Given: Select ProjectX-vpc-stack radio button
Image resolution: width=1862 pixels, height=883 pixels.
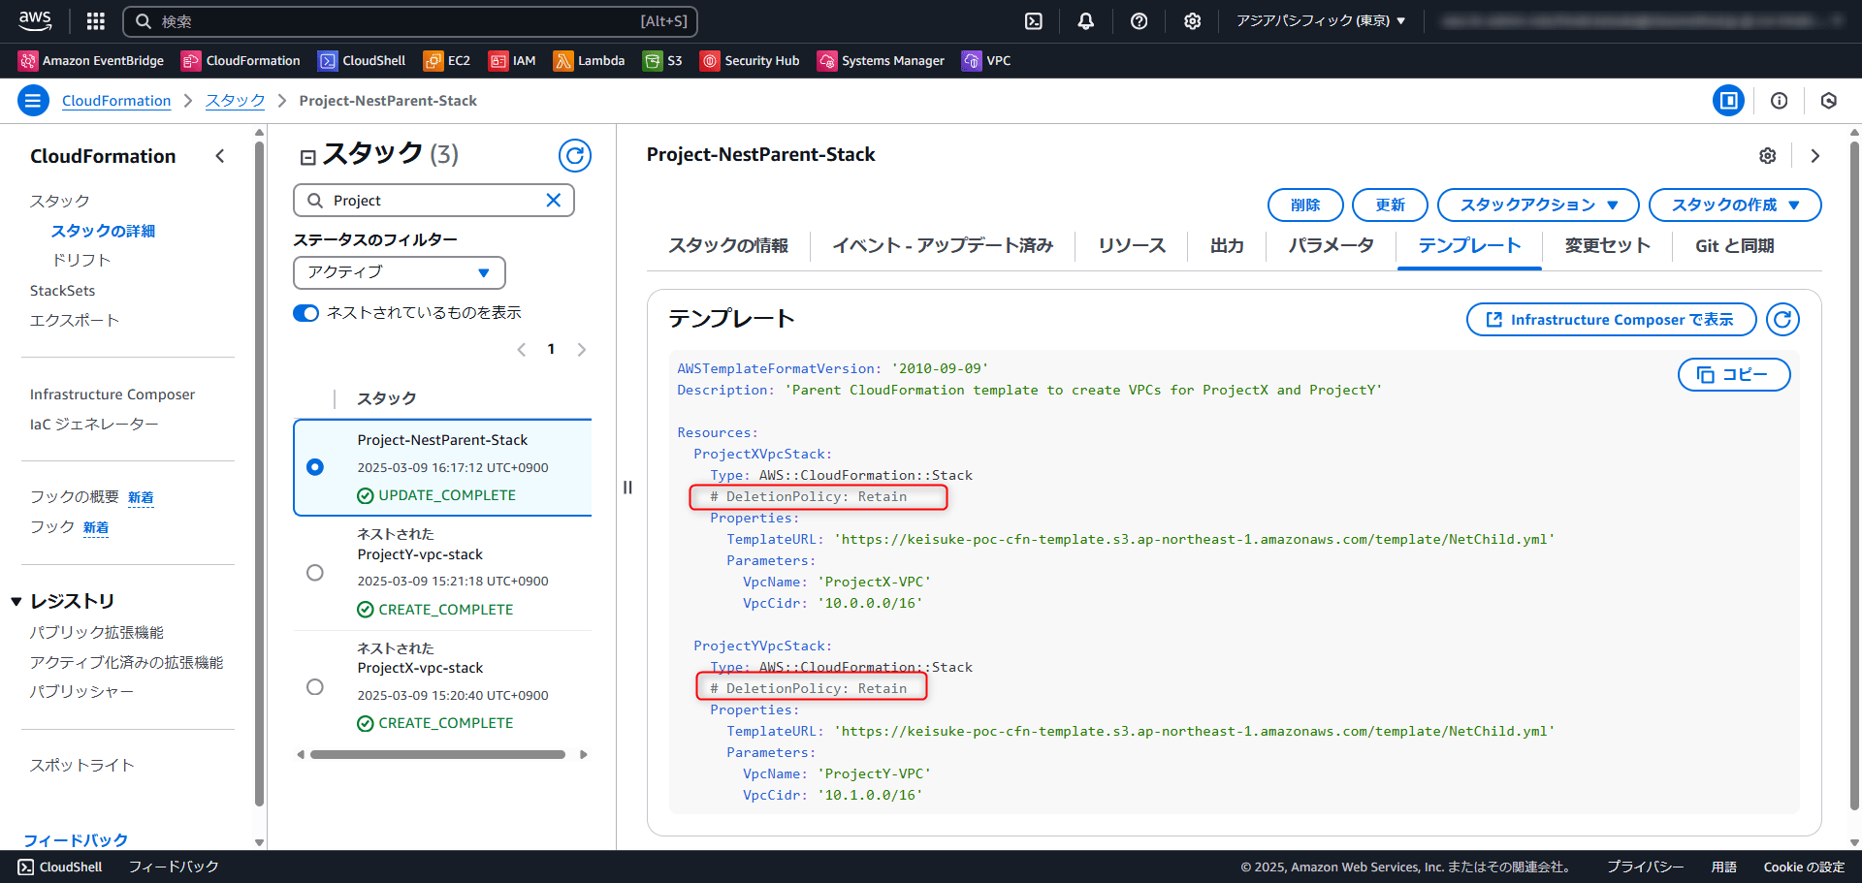Looking at the screenshot, I should (x=314, y=687).
